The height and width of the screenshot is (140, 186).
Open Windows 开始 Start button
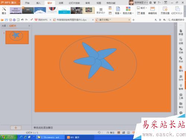click(x=9, y=137)
